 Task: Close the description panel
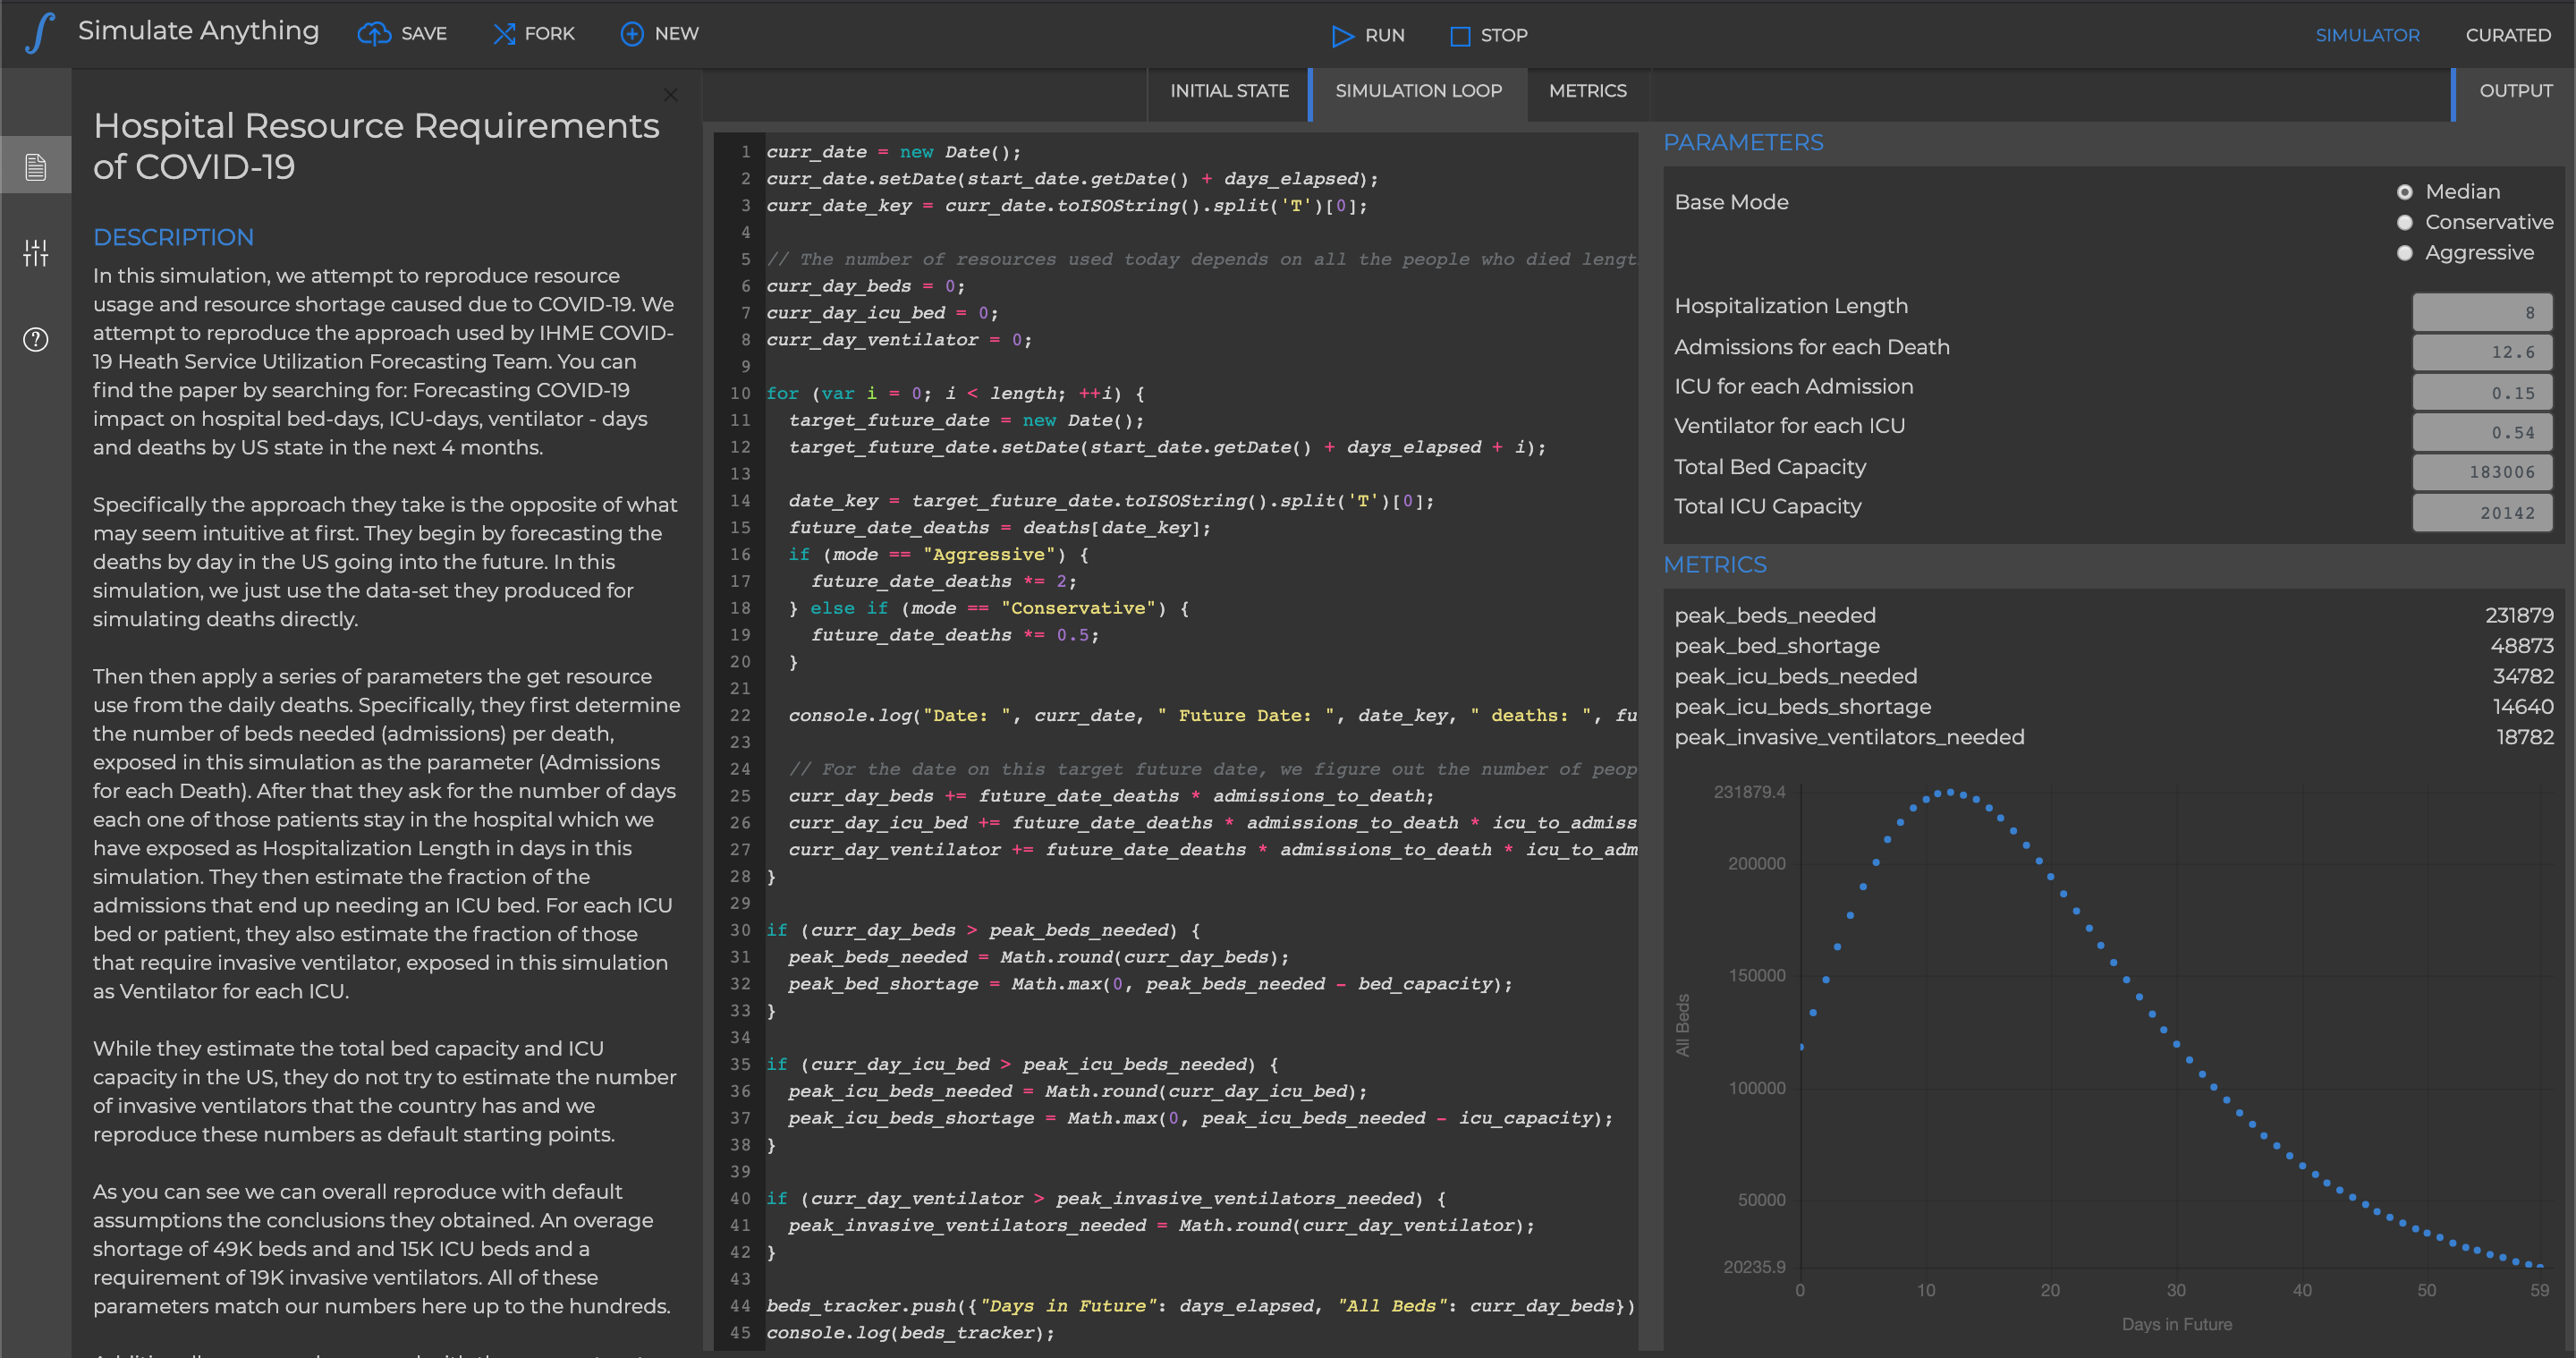pos(670,95)
